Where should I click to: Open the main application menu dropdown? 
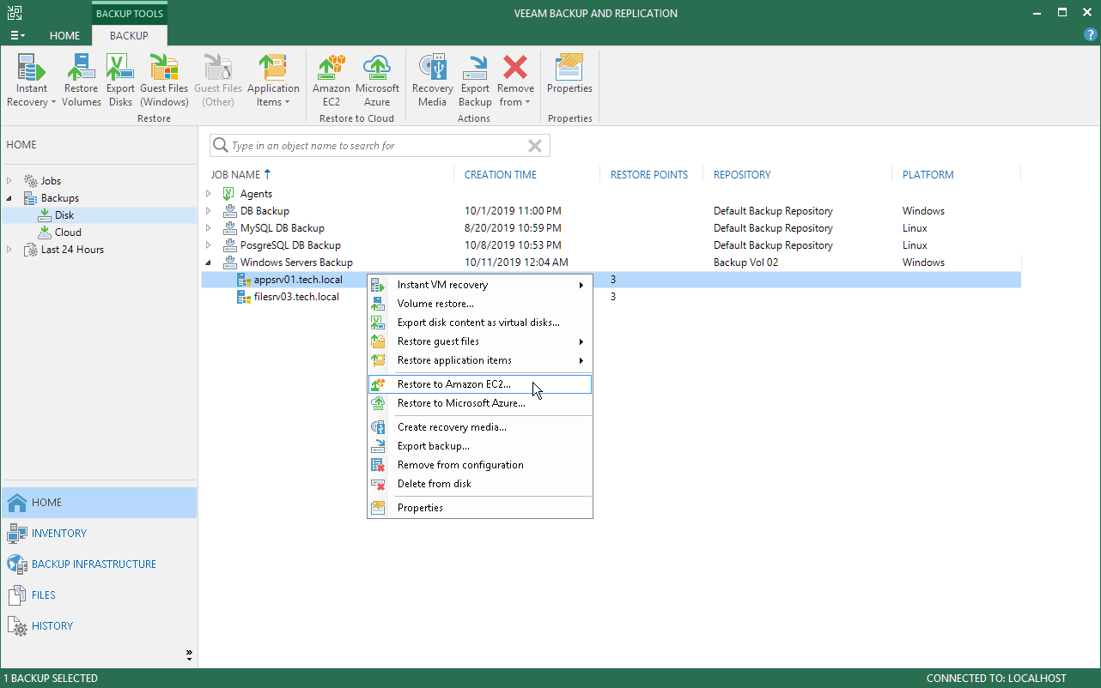point(17,35)
